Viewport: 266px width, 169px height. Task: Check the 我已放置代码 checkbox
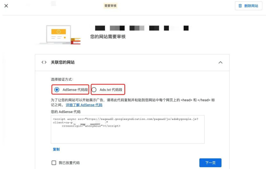pos(54,163)
